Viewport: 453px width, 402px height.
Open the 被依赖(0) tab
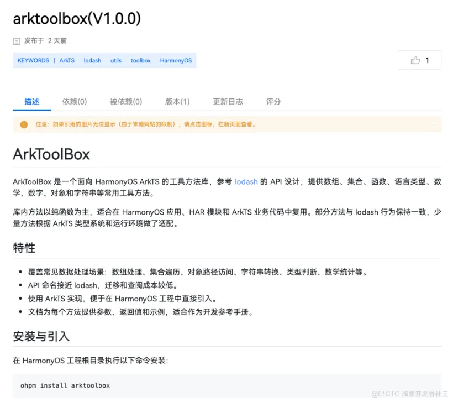pyautogui.click(x=126, y=102)
